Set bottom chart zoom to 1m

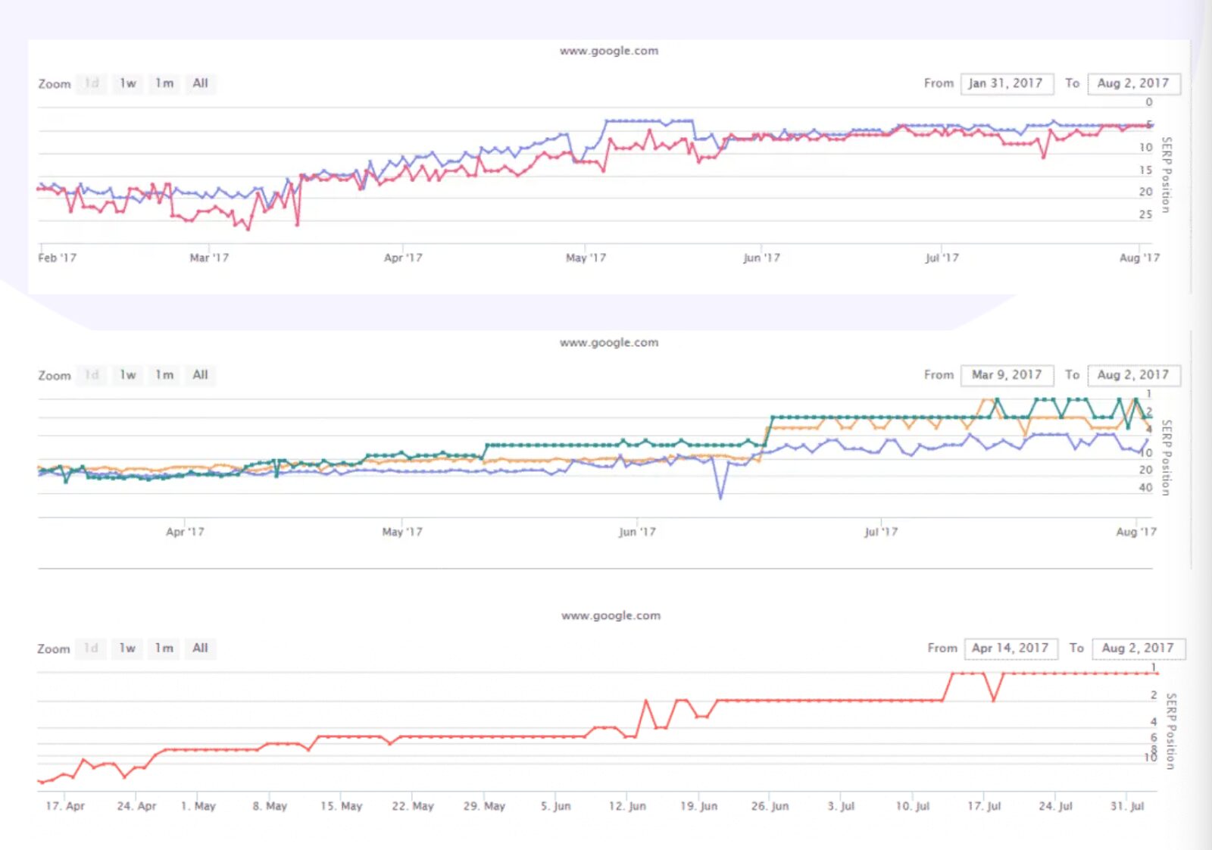click(x=164, y=648)
